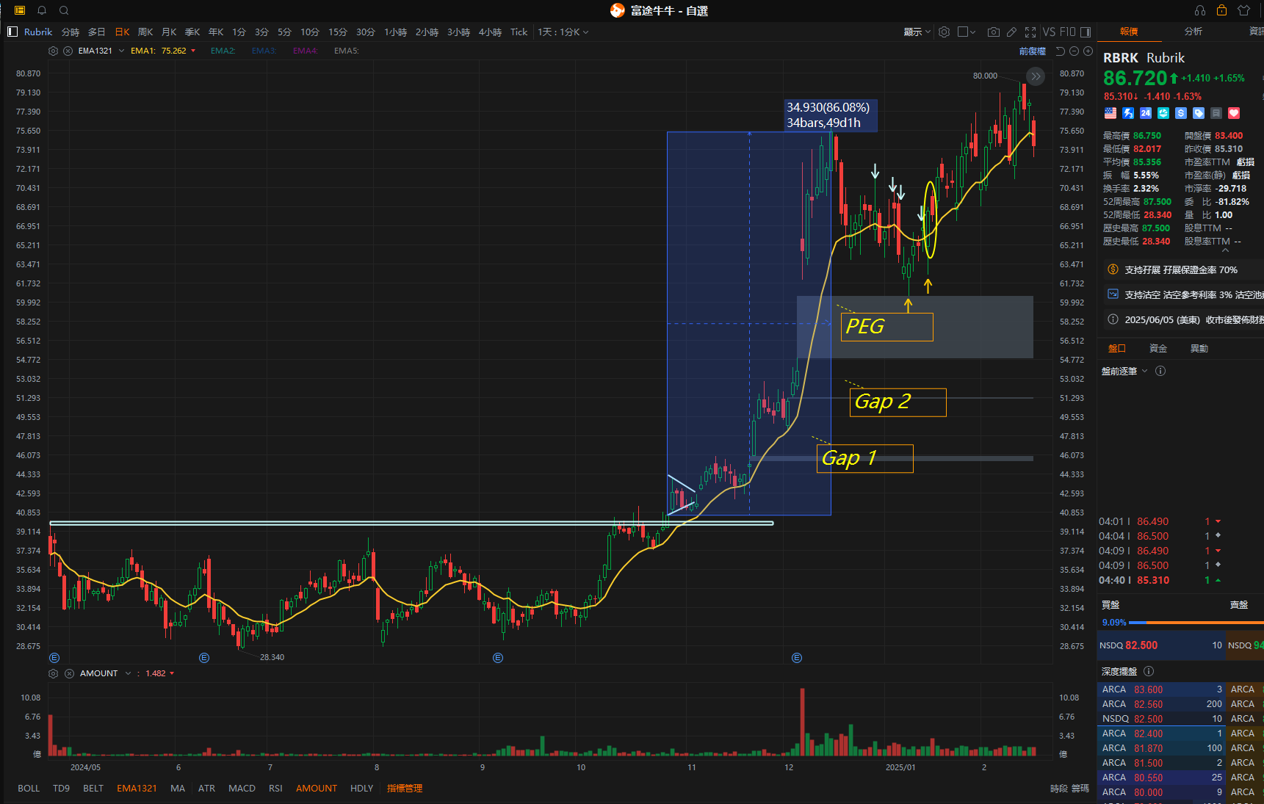Click the orange lock icon
The image size is (1264, 804).
[1221, 10]
